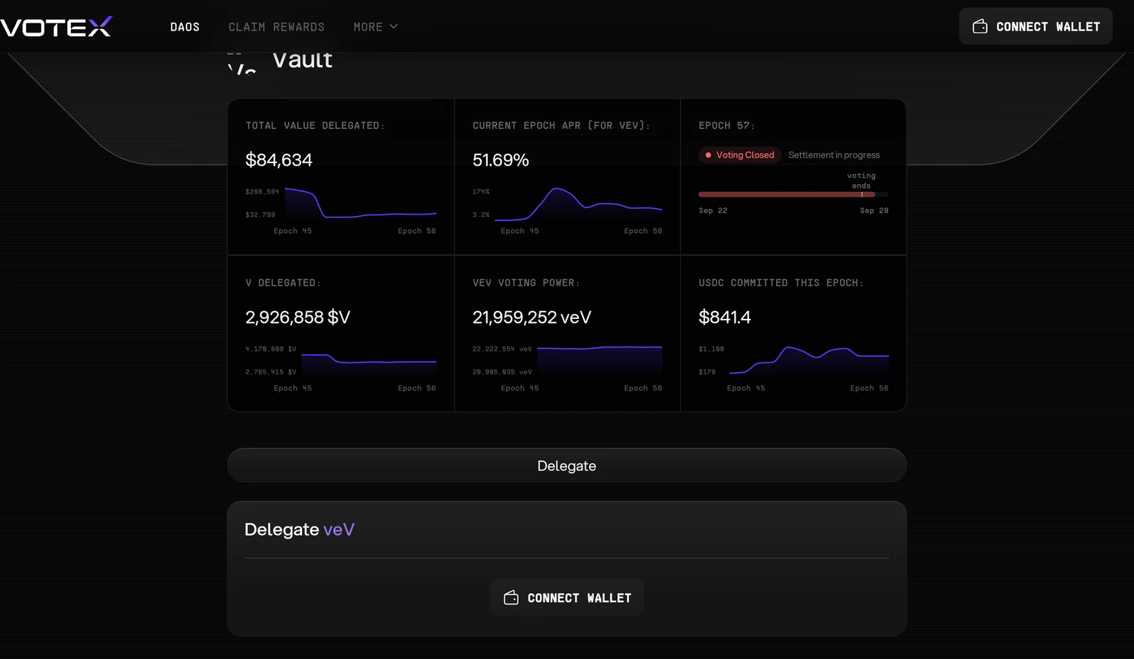Select the 2,926,858 $V value
Viewport: 1134px width, 659px height.
click(x=298, y=317)
